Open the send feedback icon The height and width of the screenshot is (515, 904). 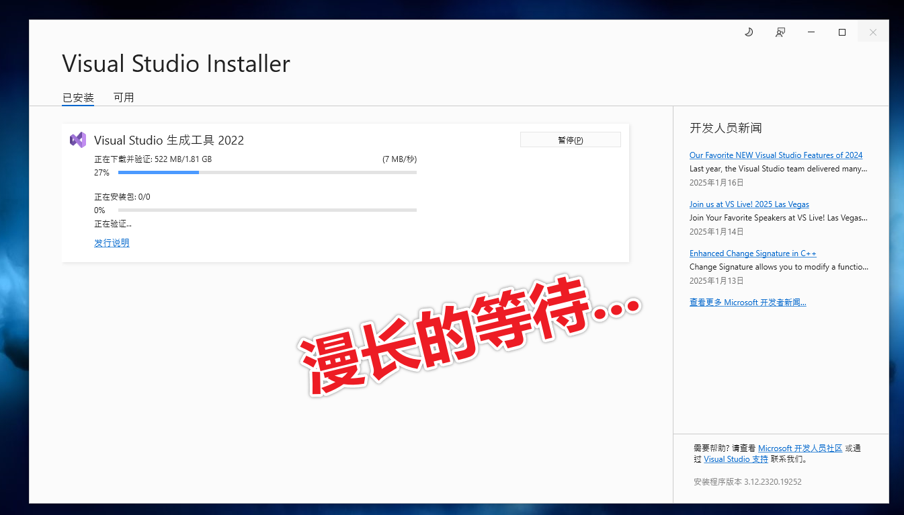pyautogui.click(x=780, y=32)
